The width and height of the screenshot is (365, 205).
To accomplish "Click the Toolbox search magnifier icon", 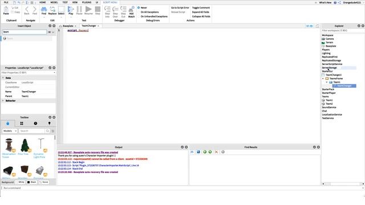I will coord(47,131).
